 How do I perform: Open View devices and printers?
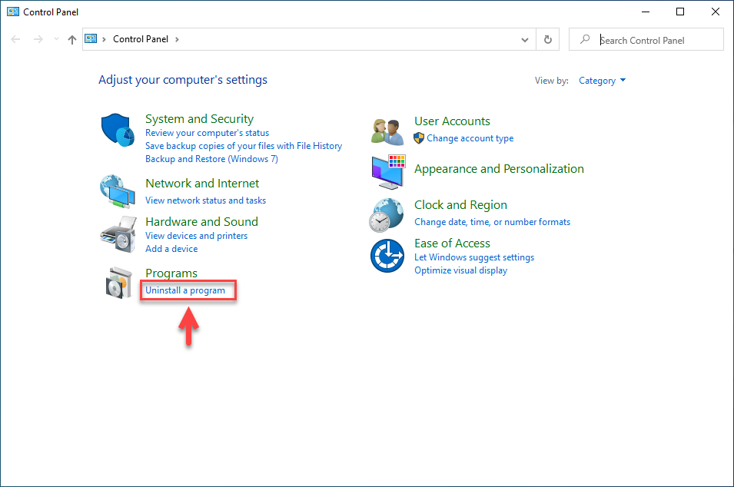196,236
